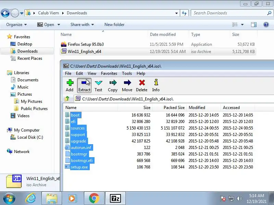Expand the Organize dropdown
The height and width of the screenshot is (205, 274).
click(x=16, y=25)
